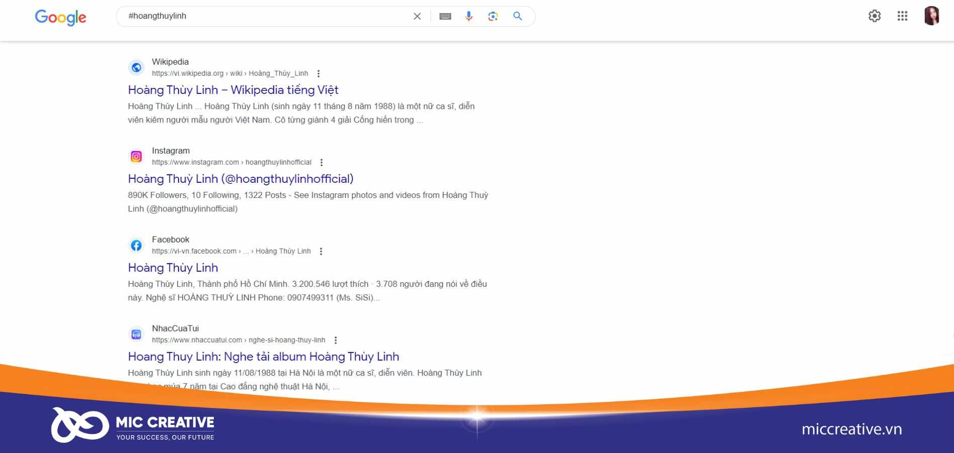954x453 pixels.
Task: Open the Google apps grid
Action: 902,16
